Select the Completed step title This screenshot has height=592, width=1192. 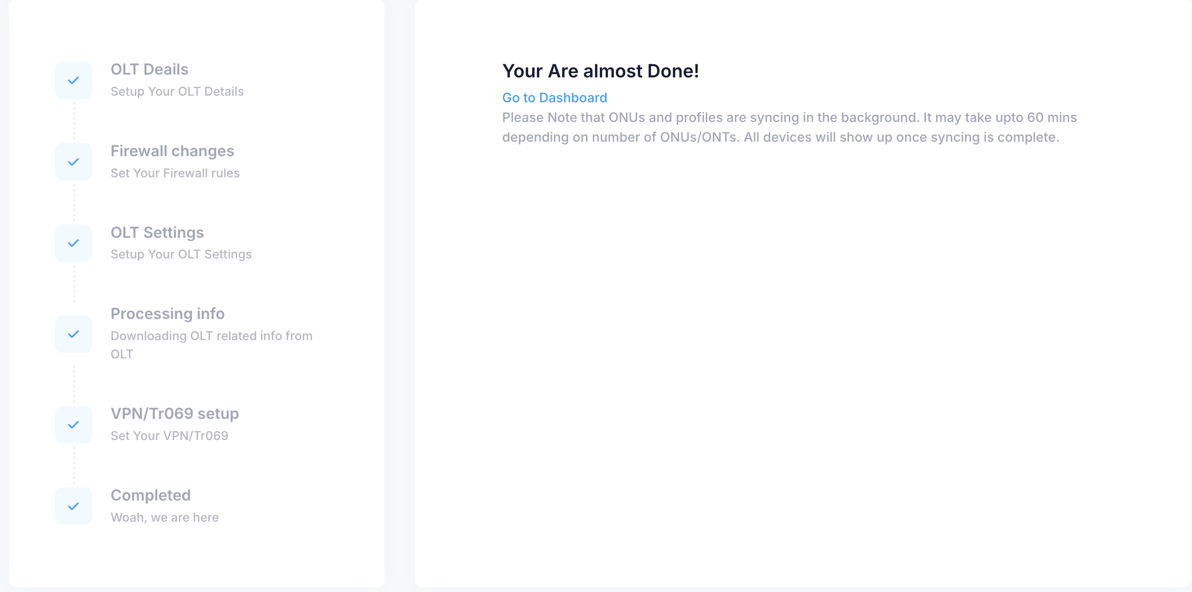(151, 495)
